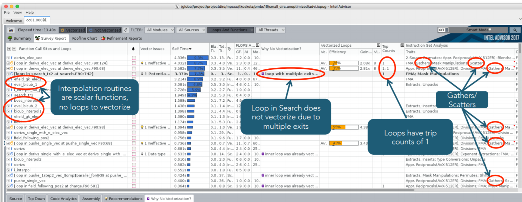Open the All Modules filter dropdown
The height and width of the screenshot is (202, 522).
coord(160,30)
